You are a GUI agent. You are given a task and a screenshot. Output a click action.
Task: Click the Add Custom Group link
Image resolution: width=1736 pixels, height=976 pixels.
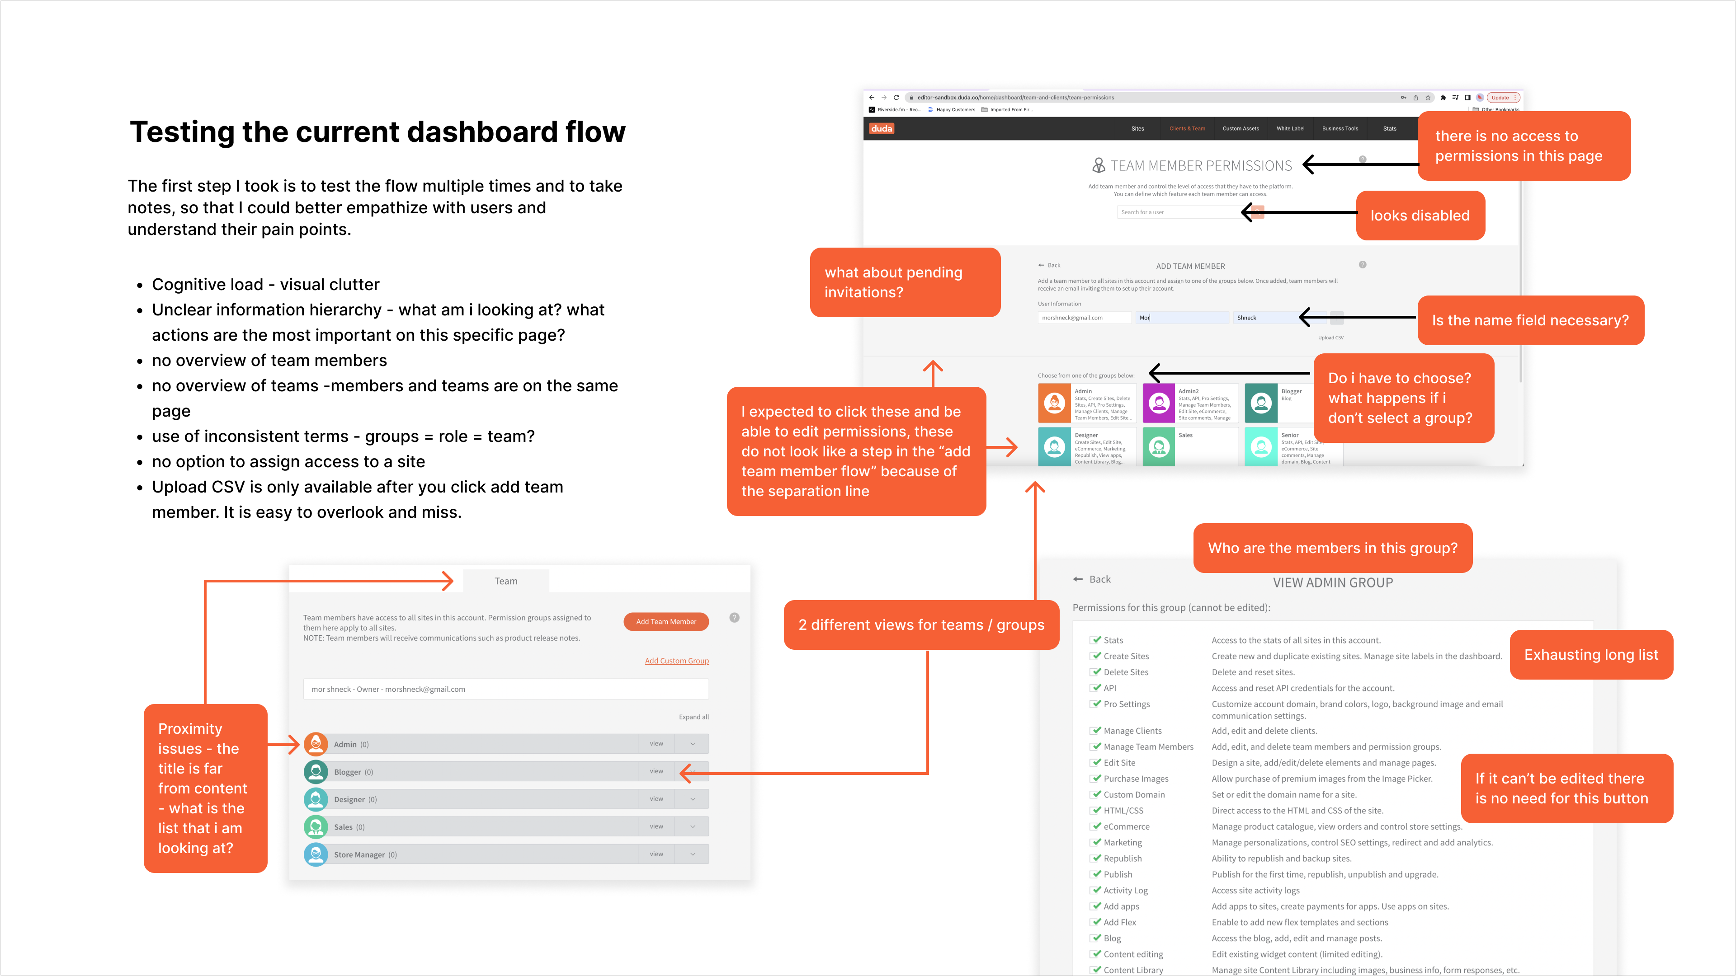click(677, 661)
